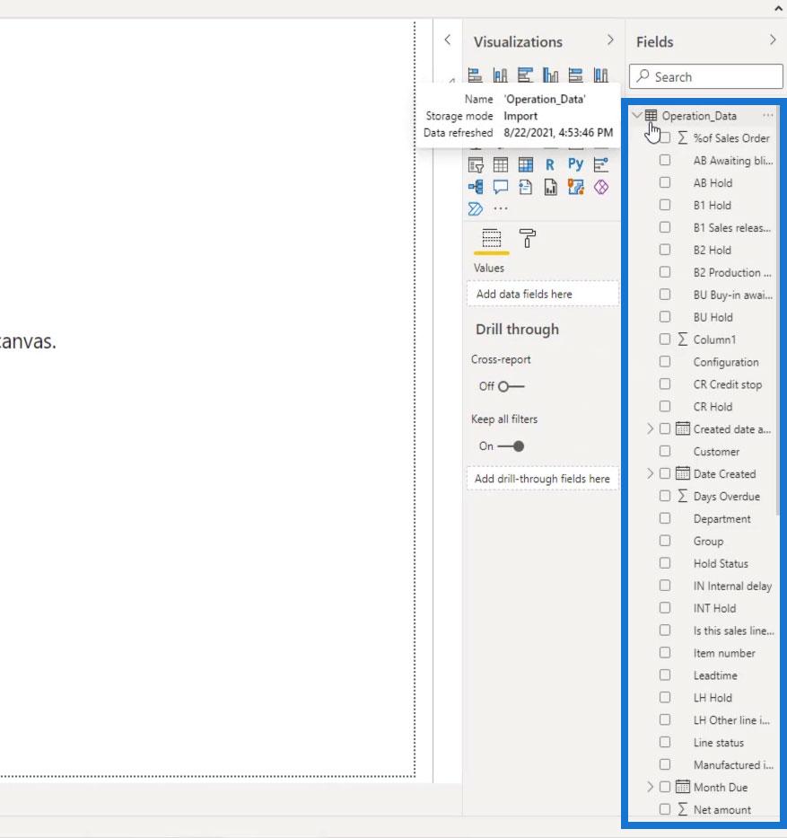787x838 pixels.
Task: Collapse the Fields pane
Action: 773,40
